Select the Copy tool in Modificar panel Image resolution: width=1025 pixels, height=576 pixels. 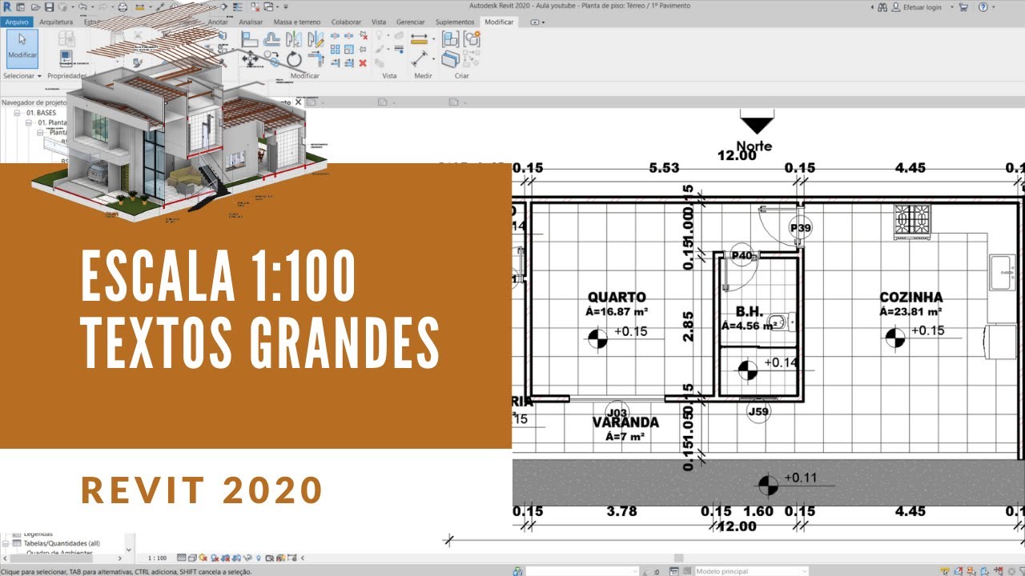[x=272, y=58]
